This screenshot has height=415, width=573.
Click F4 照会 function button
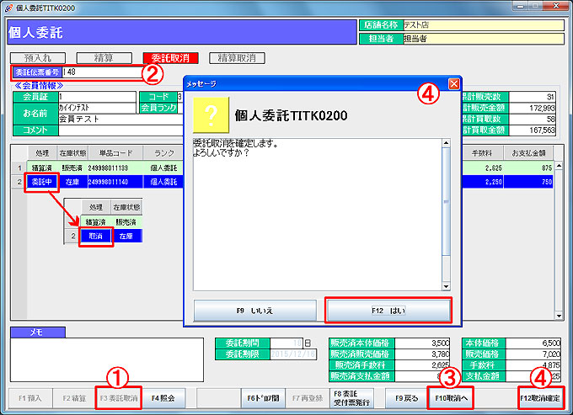click(163, 398)
